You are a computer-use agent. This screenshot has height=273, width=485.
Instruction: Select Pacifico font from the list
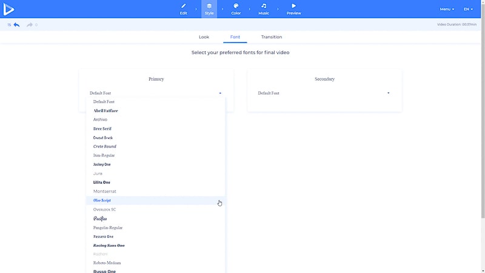click(100, 218)
